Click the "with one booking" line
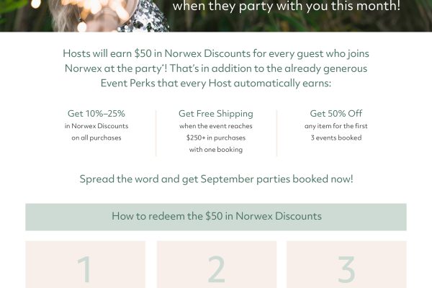Viewport: 432px width, 288px height. (x=216, y=150)
